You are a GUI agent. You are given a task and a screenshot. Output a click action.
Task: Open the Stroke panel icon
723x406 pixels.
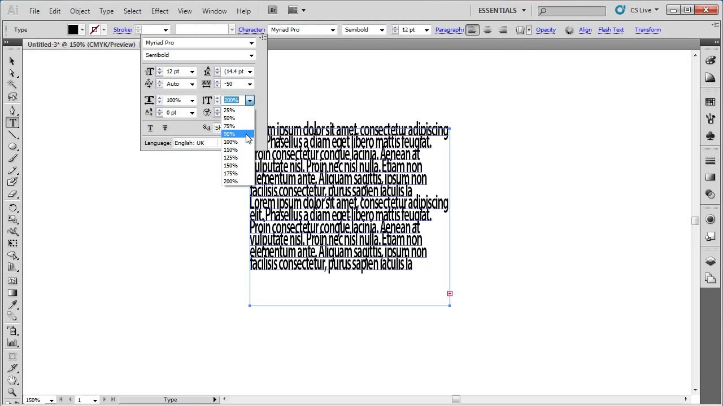coord(711,161)
